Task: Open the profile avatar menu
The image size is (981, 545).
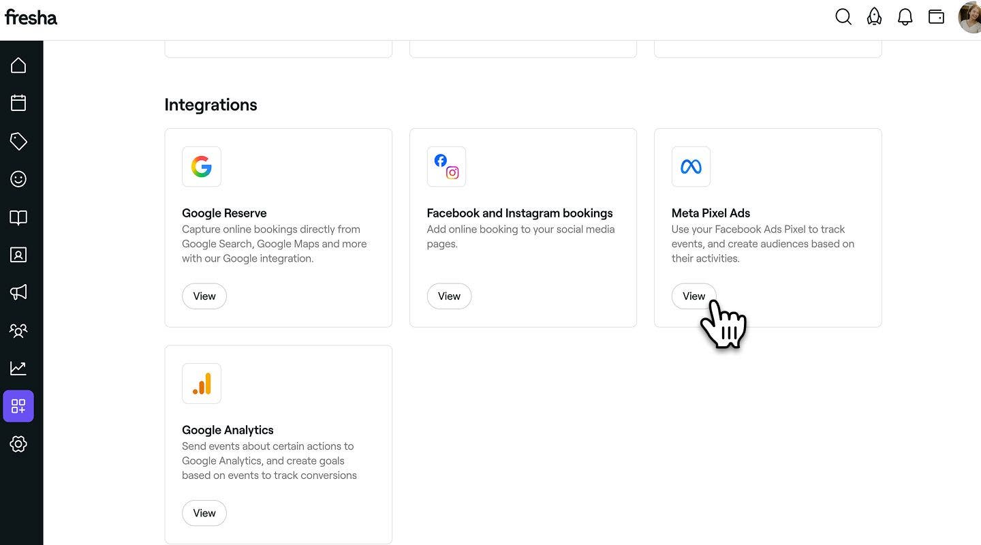Action: (x=969, y=17)
